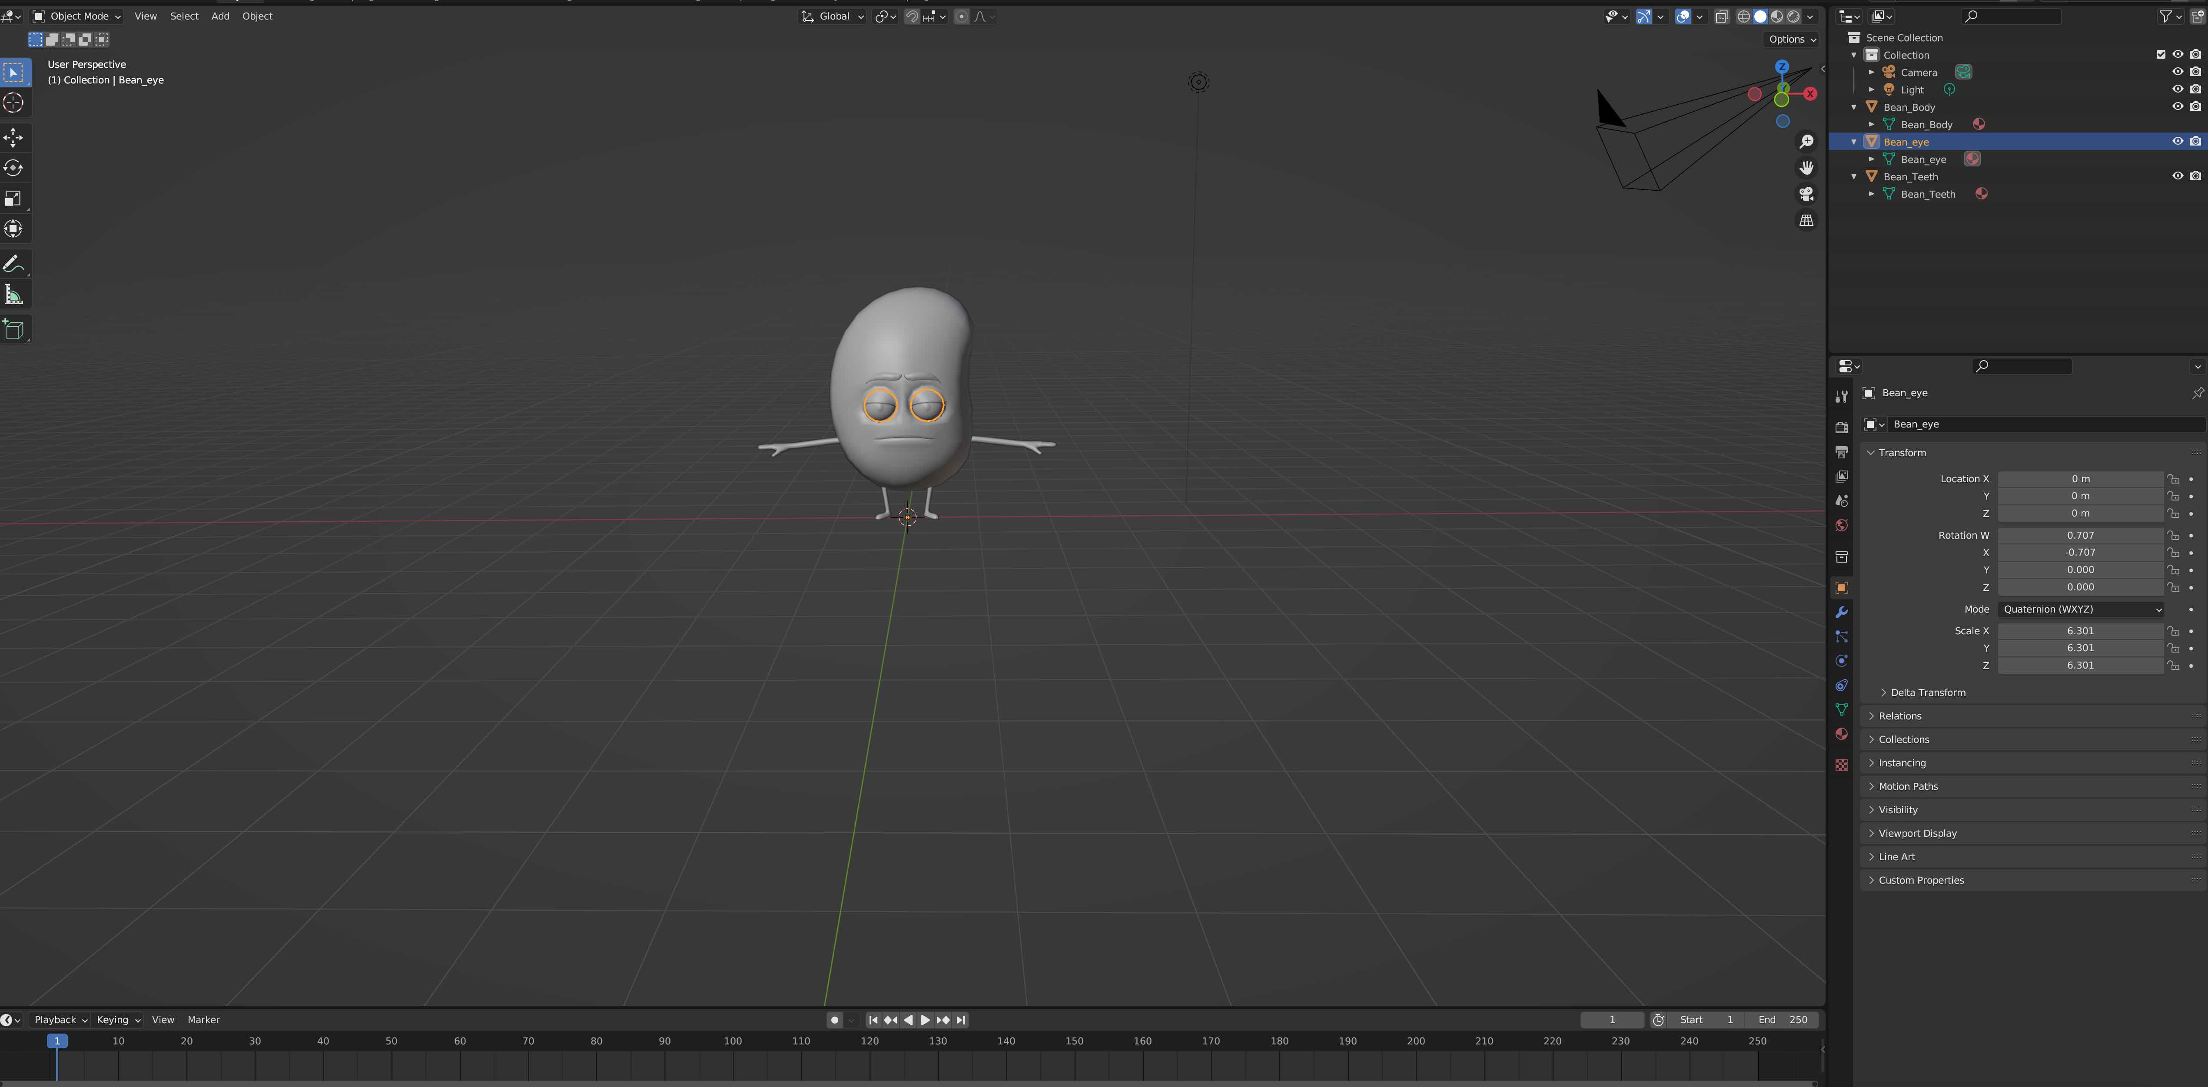Open the View Layer properties tab
The height and width of the screenshot is (1087, 2208).
1841,477
